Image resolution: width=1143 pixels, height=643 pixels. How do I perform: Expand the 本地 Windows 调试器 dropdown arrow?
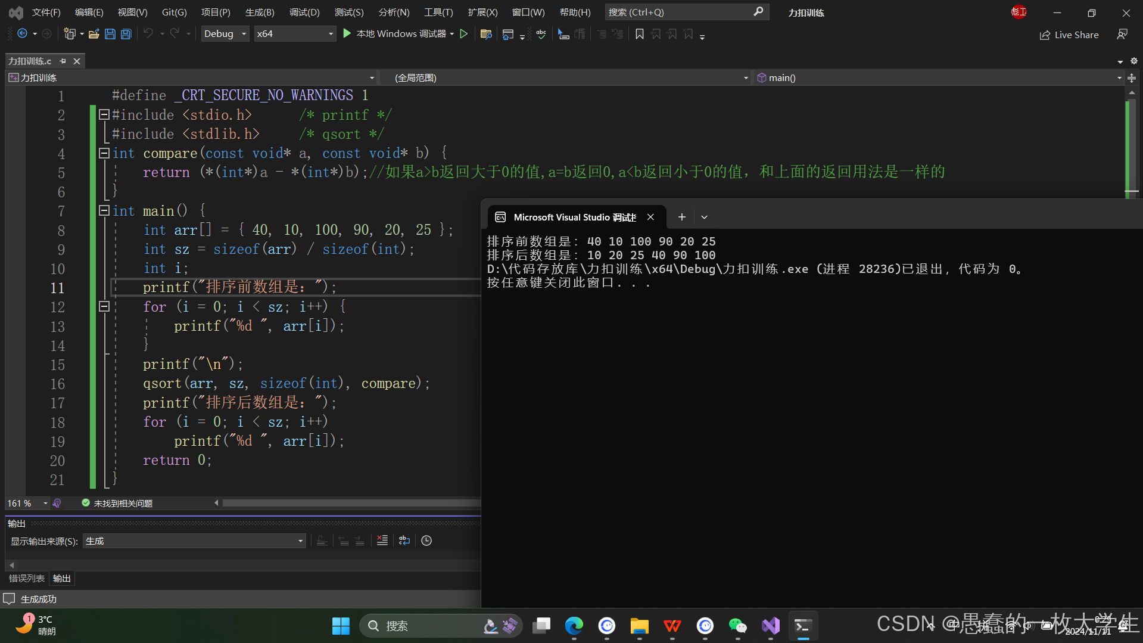click(x=452, y=34)
